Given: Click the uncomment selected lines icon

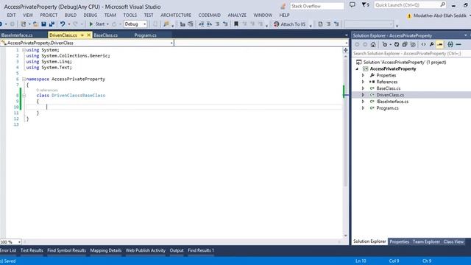Looking at the screenshot, I should (225, 24).
